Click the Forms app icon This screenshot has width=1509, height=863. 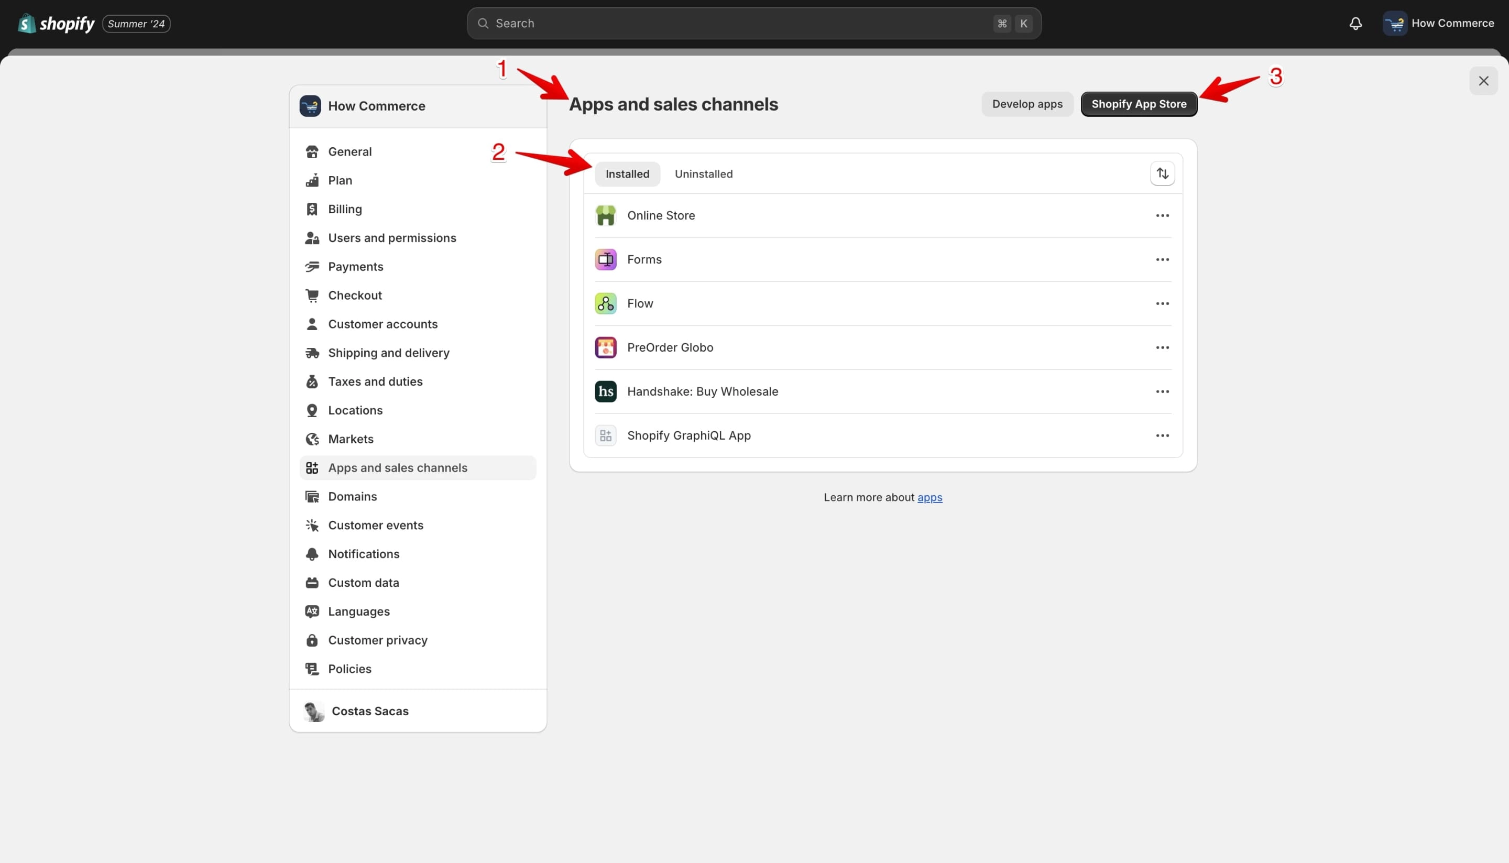point(605,259)
